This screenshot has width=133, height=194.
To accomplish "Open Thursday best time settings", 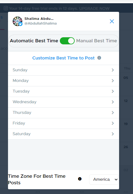I will (x=63, y=113).
